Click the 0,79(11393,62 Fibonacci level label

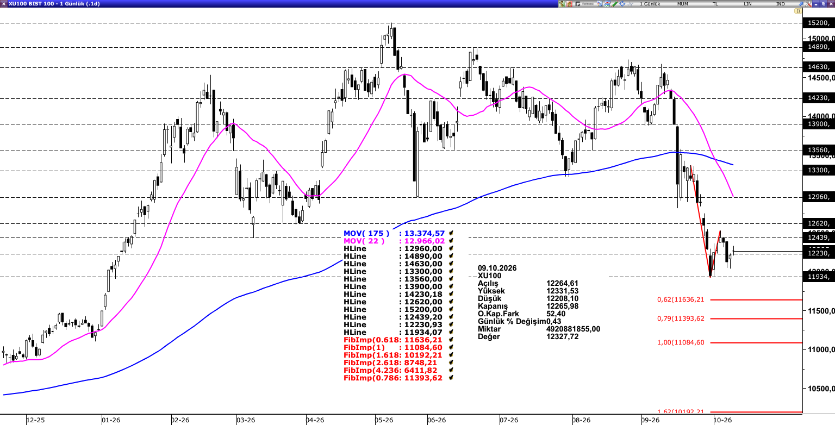click(681, 318)
